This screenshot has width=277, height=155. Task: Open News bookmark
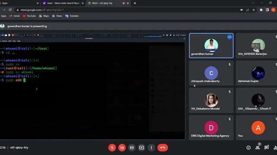(57, 16)
